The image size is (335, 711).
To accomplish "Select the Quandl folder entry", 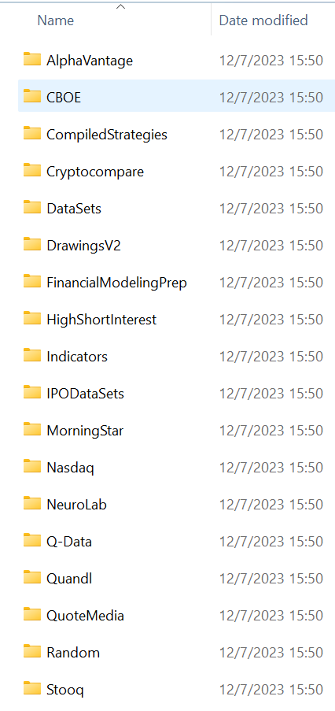I will tap(177, 578).
